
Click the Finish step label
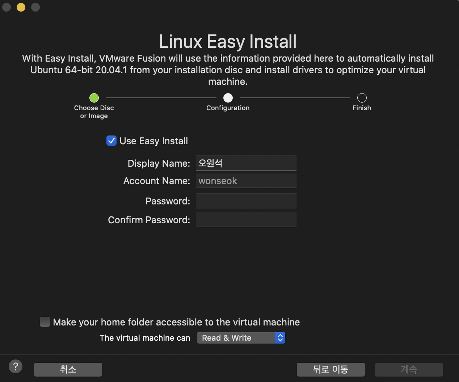tap(362, 108)
